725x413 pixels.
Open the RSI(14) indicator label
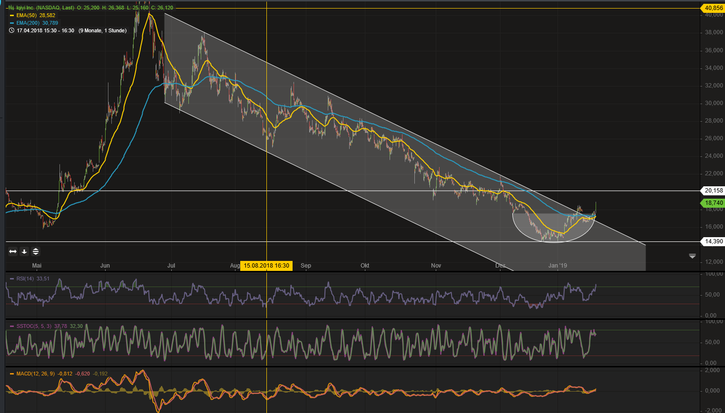pyautogui.click(x=25, y=279)
